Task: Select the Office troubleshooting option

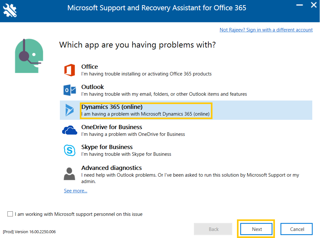Action: tap(129, 70)
